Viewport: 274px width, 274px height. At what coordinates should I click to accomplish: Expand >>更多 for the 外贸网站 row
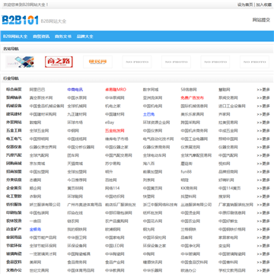coord(263,123)
